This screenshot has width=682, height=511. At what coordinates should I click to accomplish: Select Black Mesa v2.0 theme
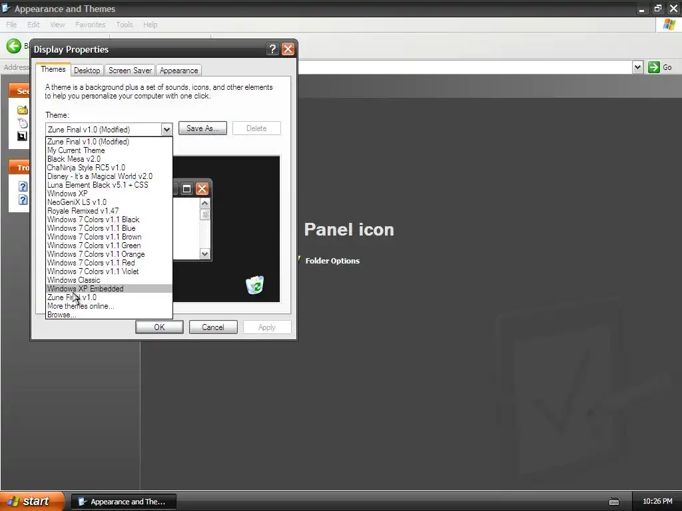point(109,159)
